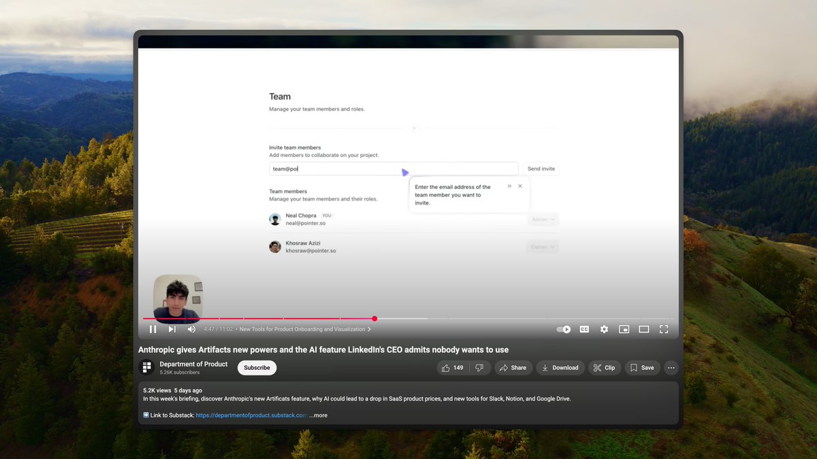
Task: Enter fullscreen mode
Action: pos(664,329)
